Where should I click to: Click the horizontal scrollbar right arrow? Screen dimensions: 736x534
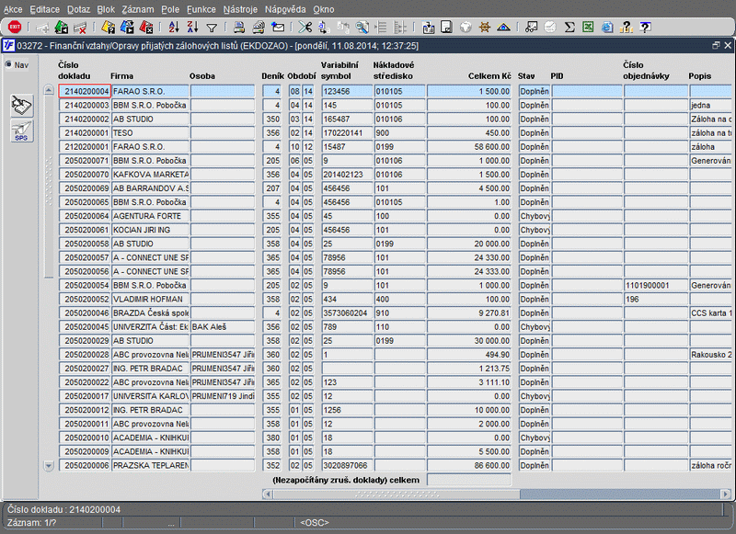[x=726, y=494]
